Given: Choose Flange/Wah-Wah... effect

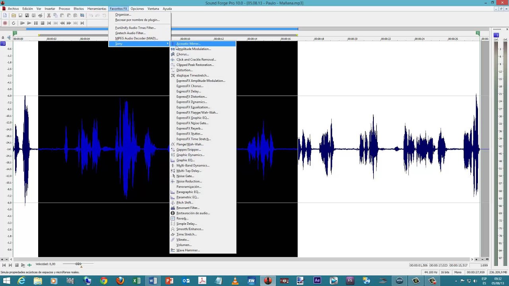Looking at the screenshot, I should (x=203, y=144).
